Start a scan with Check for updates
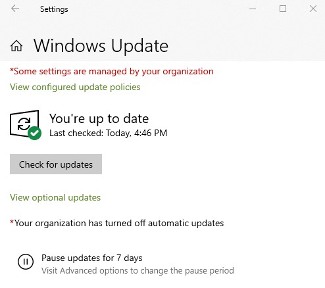 tap(56, 164)
